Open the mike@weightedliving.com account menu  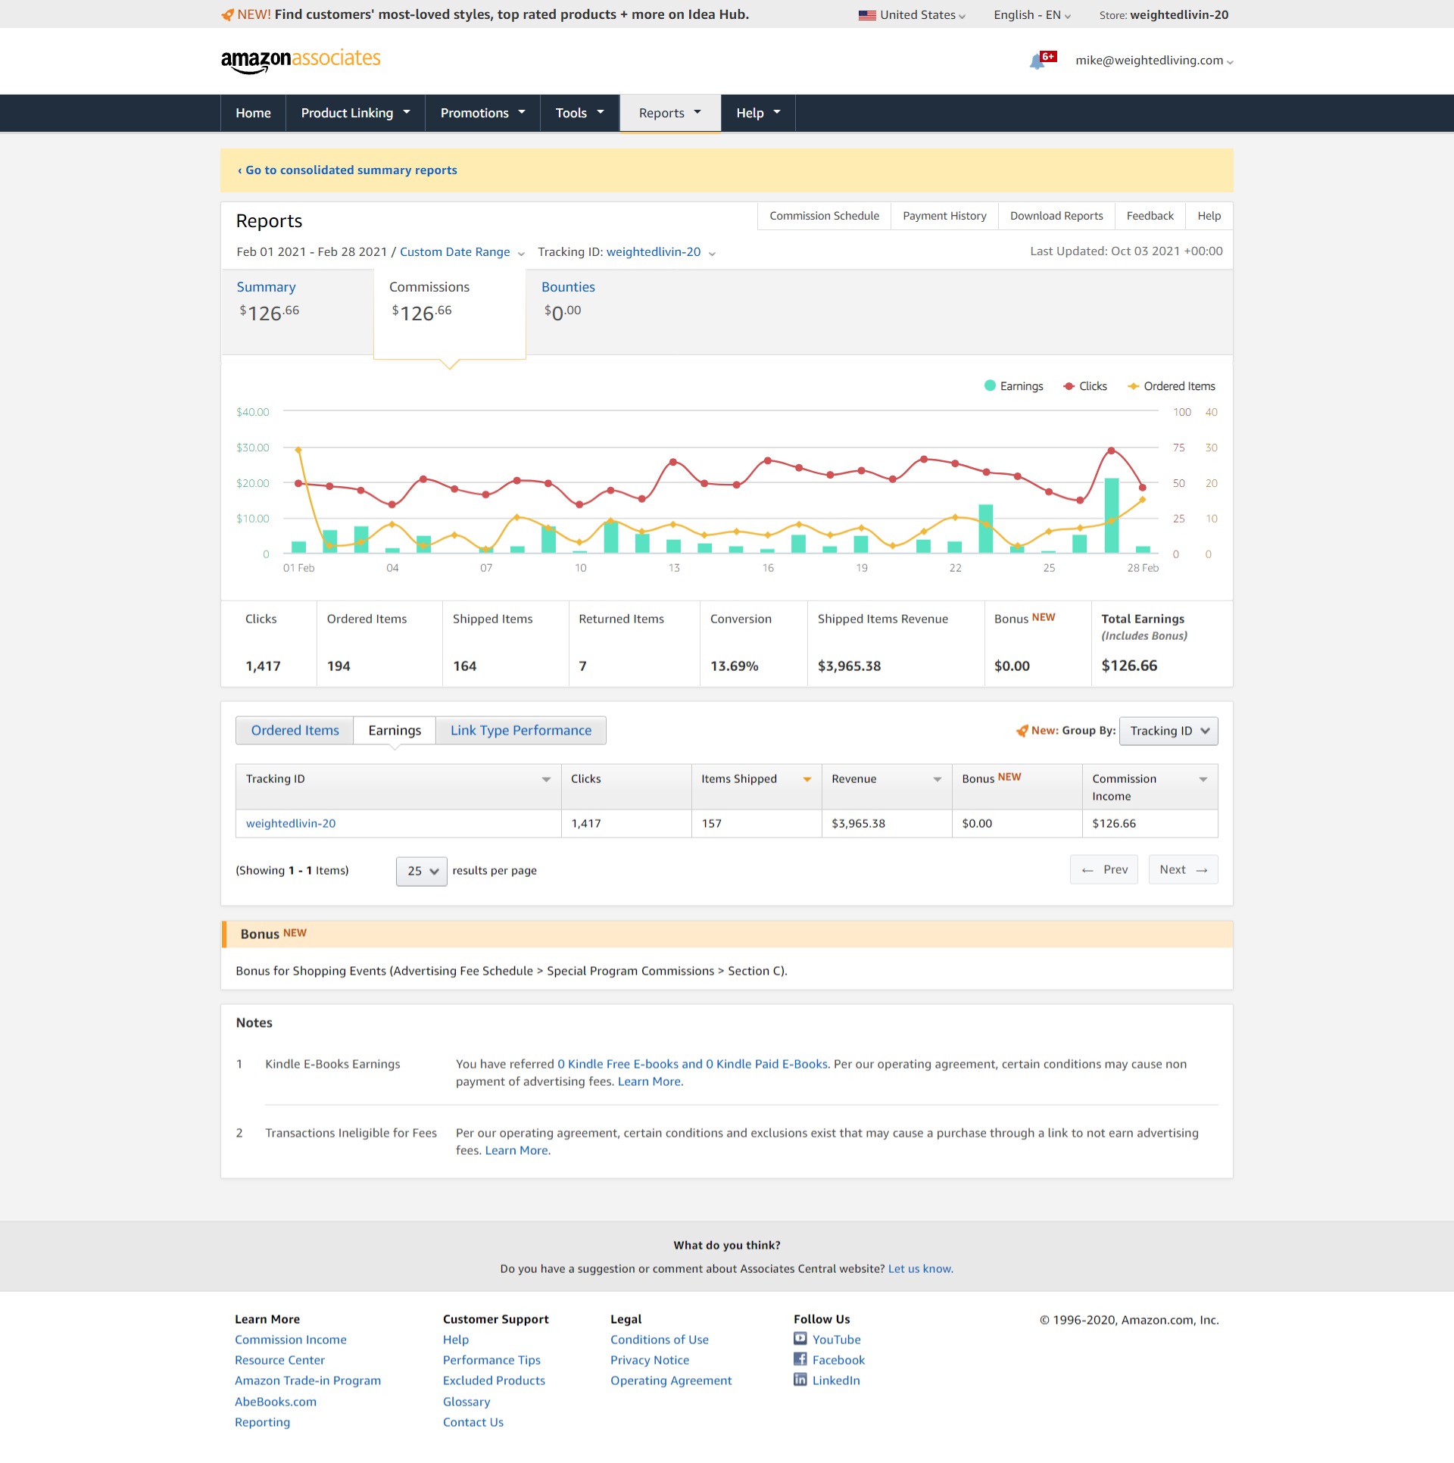[x=1154, y=61]
